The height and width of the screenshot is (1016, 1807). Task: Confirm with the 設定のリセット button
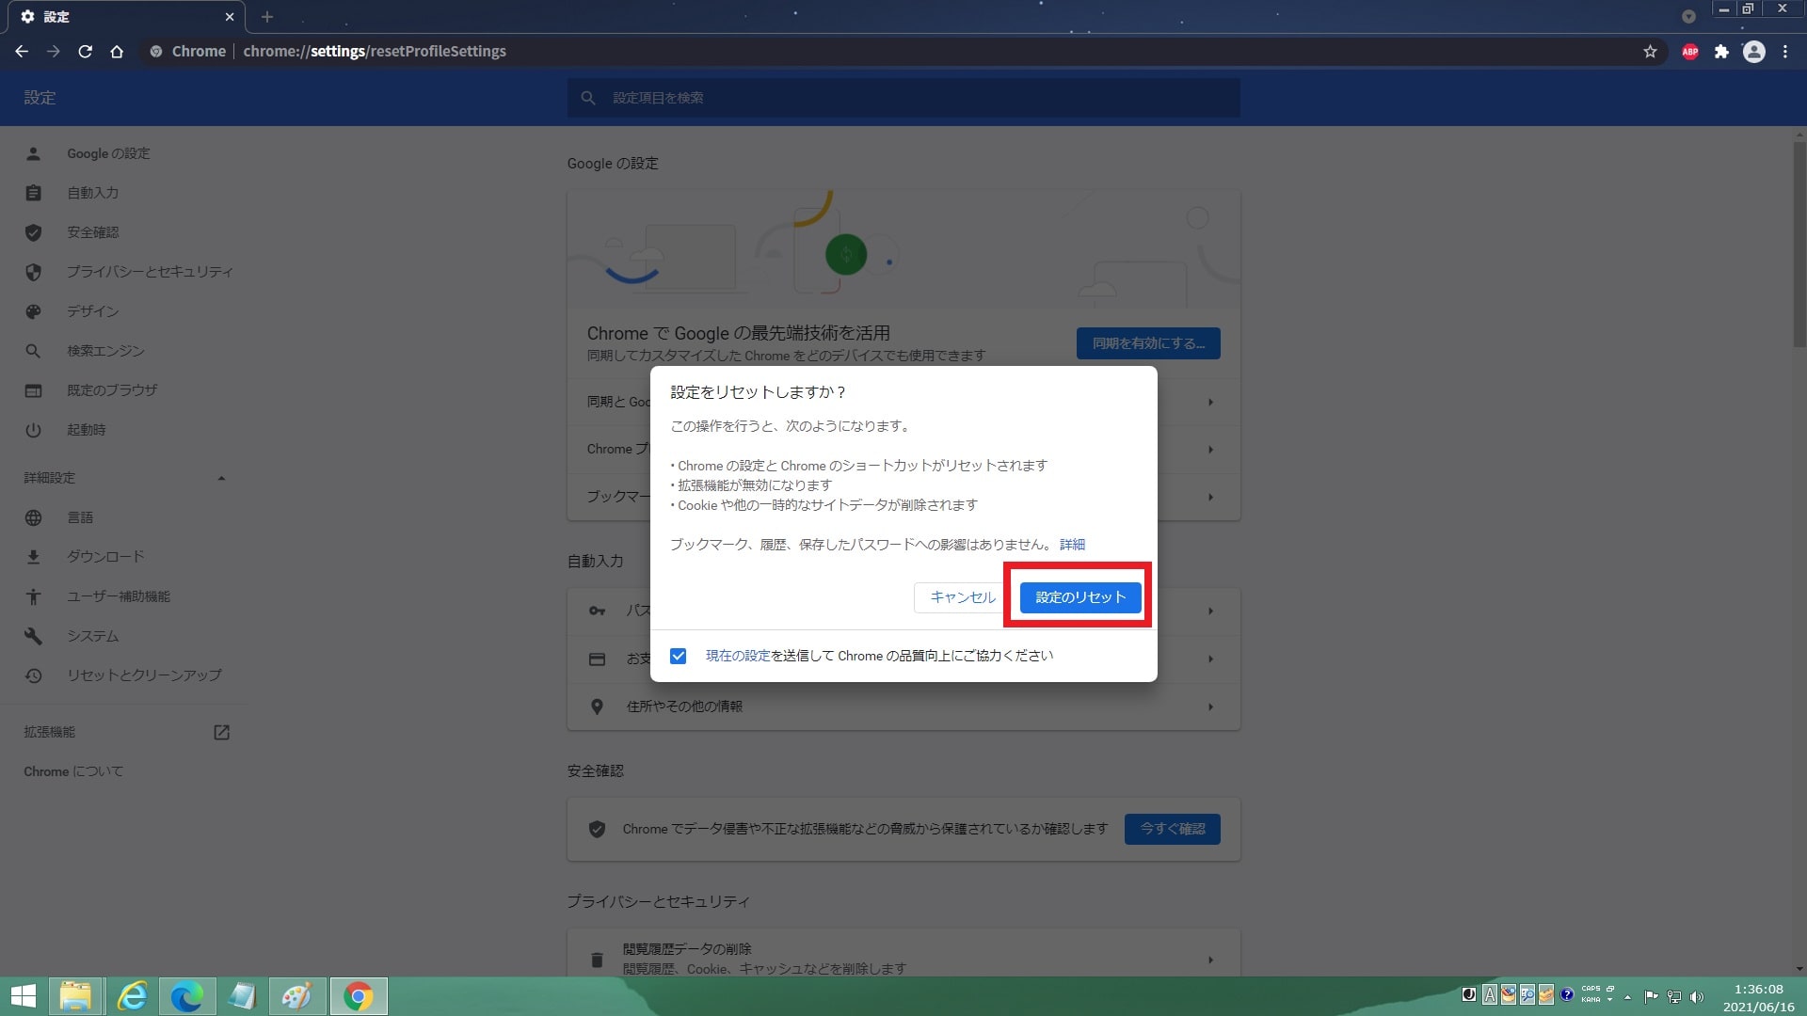tap(1080, 597)
